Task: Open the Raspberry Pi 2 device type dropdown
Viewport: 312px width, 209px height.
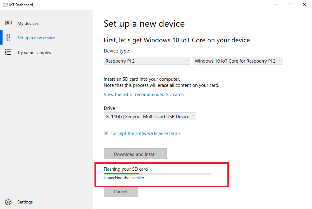Action: pos(147,61)
